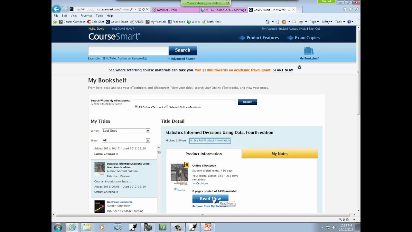Switch to the Cisco WebEx Meetings tab
This screenshot has width=412, height=232.
pyautogui.click(x=223, y=10)
